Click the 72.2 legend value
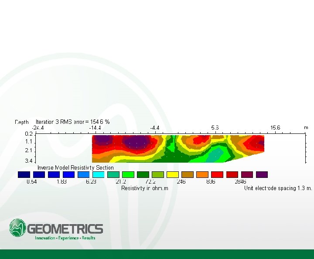 150,181
